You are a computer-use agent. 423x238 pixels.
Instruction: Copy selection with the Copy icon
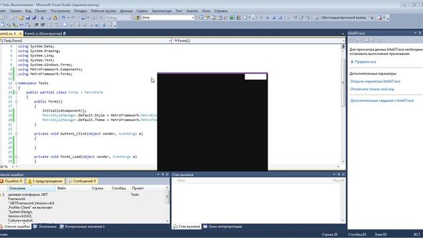[x=48, y=18]
